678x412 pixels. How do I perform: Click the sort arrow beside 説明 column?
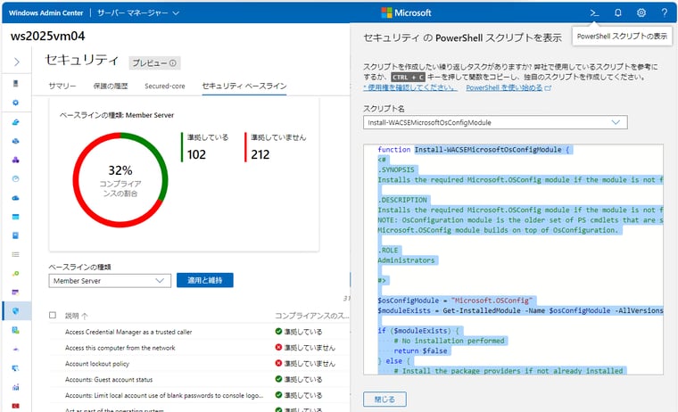pos(85,316)
